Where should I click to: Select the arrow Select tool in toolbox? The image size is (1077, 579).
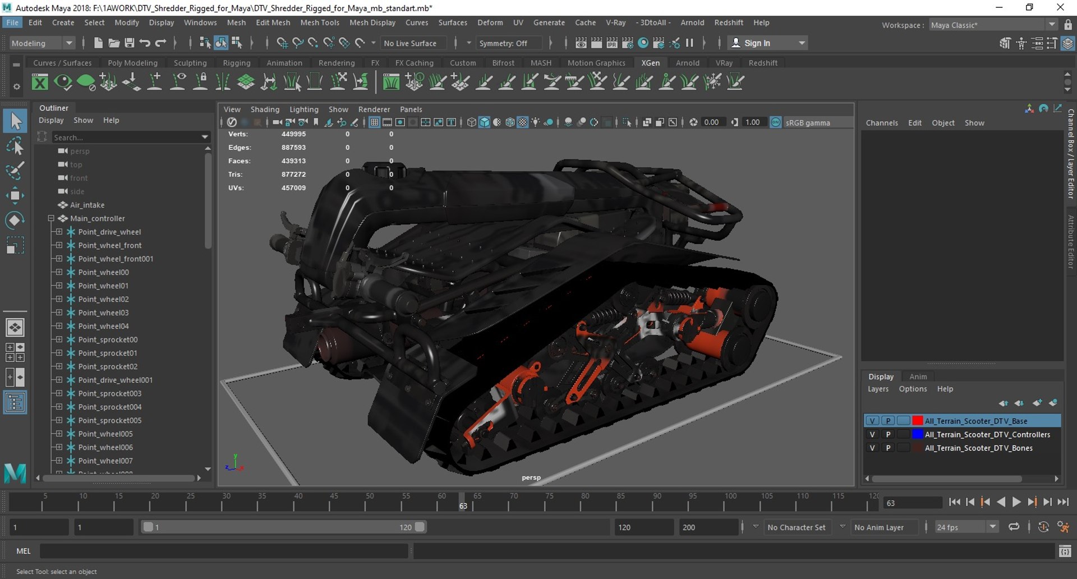pyautogui.click(x=15, y=121)
